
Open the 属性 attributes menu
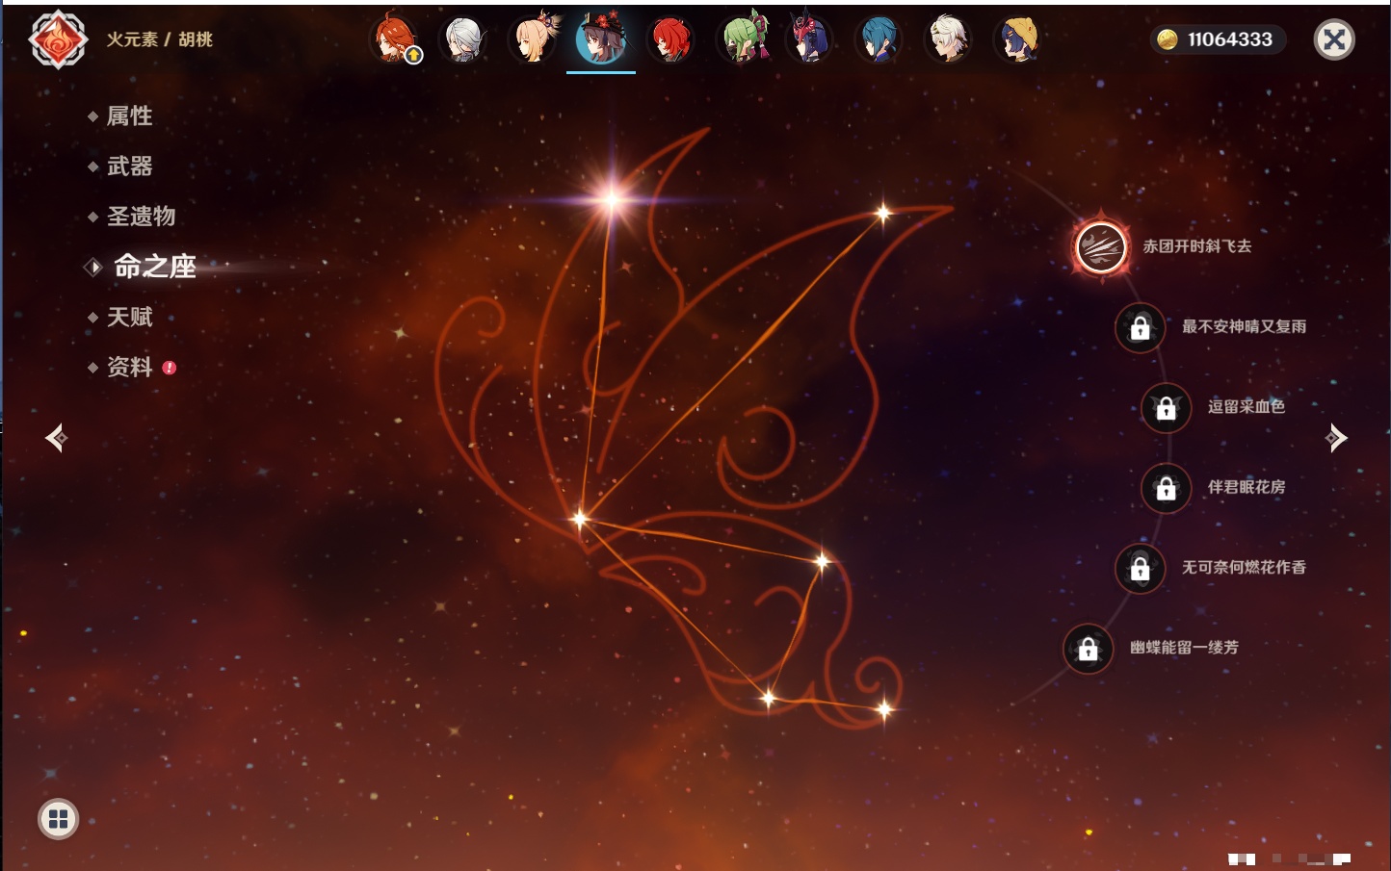tap(129, 116)
